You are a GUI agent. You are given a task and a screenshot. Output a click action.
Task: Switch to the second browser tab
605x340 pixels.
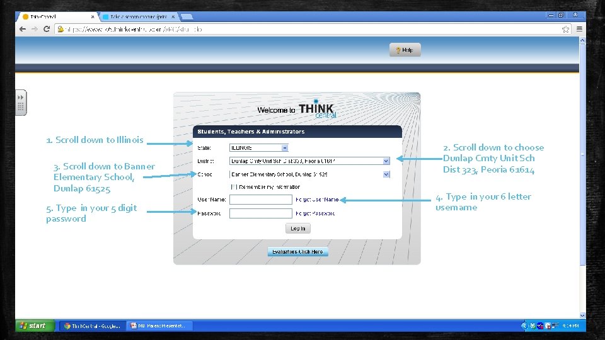[x=139, y=16]
